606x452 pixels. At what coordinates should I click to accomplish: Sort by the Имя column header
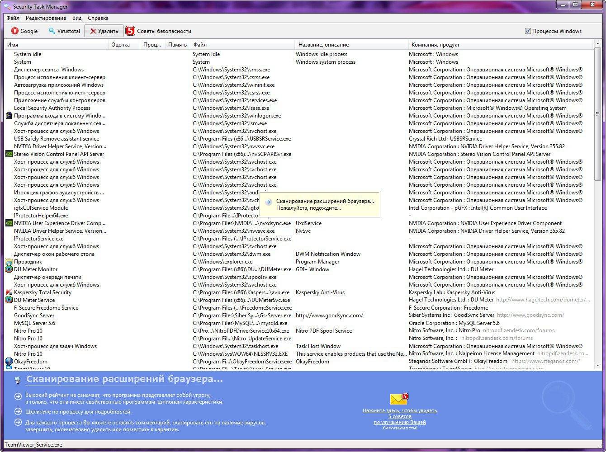click(x=57, y=45)
